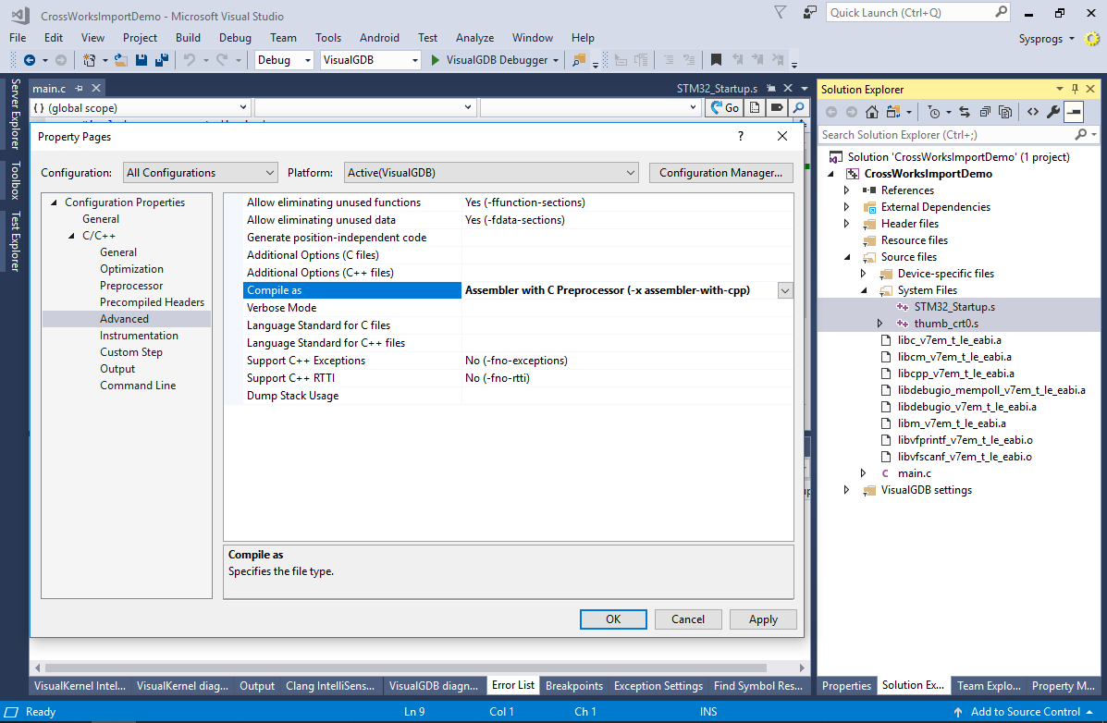Click the pin icon on main.c tab

pos(80,88)
